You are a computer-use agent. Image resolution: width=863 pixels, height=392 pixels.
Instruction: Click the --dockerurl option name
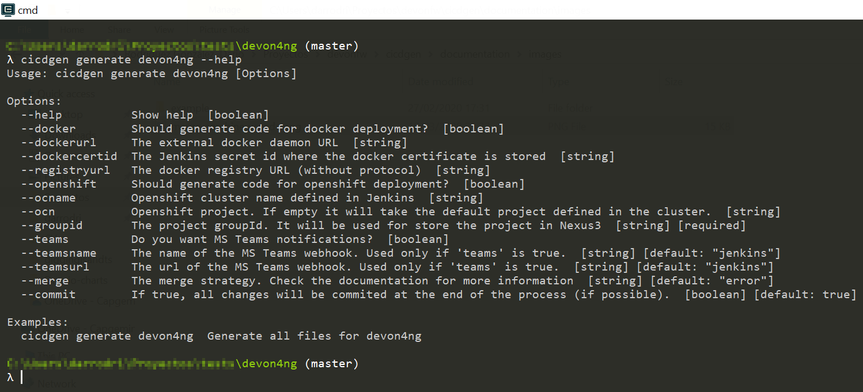point(58,143)
